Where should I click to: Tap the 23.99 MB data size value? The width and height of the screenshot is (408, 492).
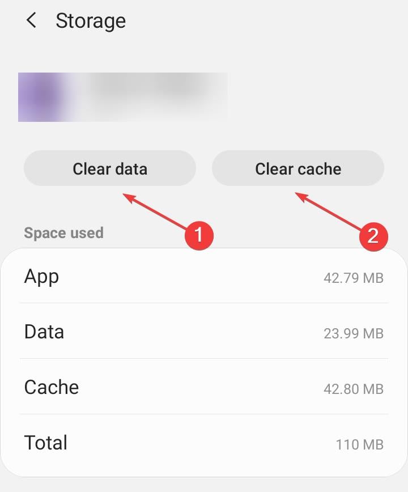click(354, 333)
